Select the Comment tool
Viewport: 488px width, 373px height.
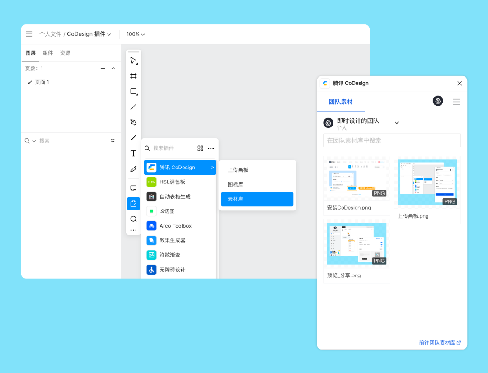133,188
